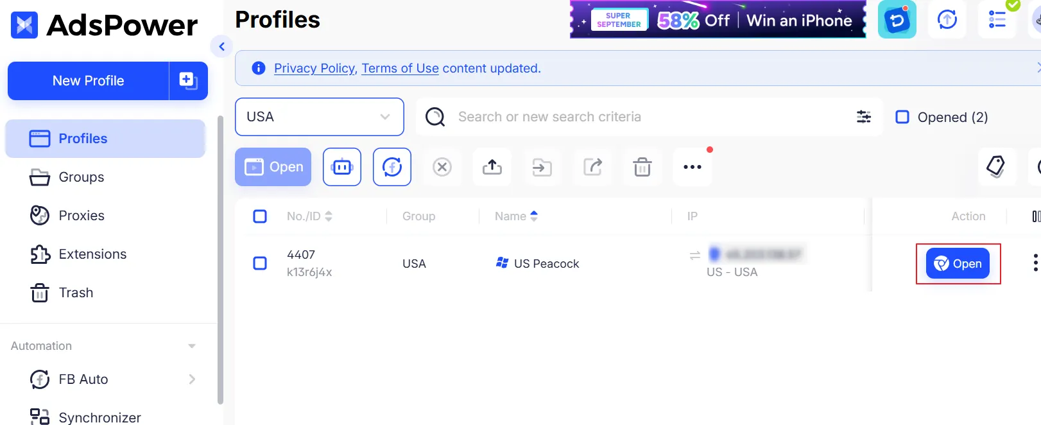1041x425 pixels.
Task: Click the Windows icon beside US Peacock
Action: (x=503, y=263)
